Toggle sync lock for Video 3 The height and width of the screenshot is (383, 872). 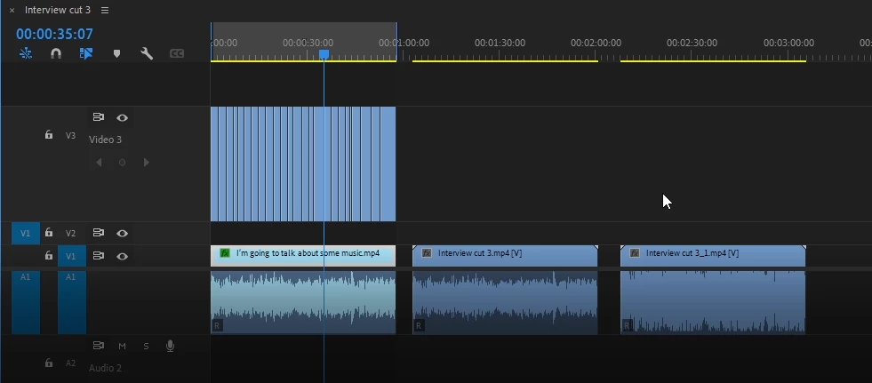tap(99, 117)
